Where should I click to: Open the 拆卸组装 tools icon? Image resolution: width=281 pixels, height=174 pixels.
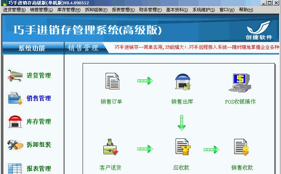pos(15,145)
